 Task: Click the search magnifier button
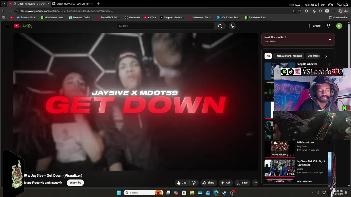click(x=220, y=26)
